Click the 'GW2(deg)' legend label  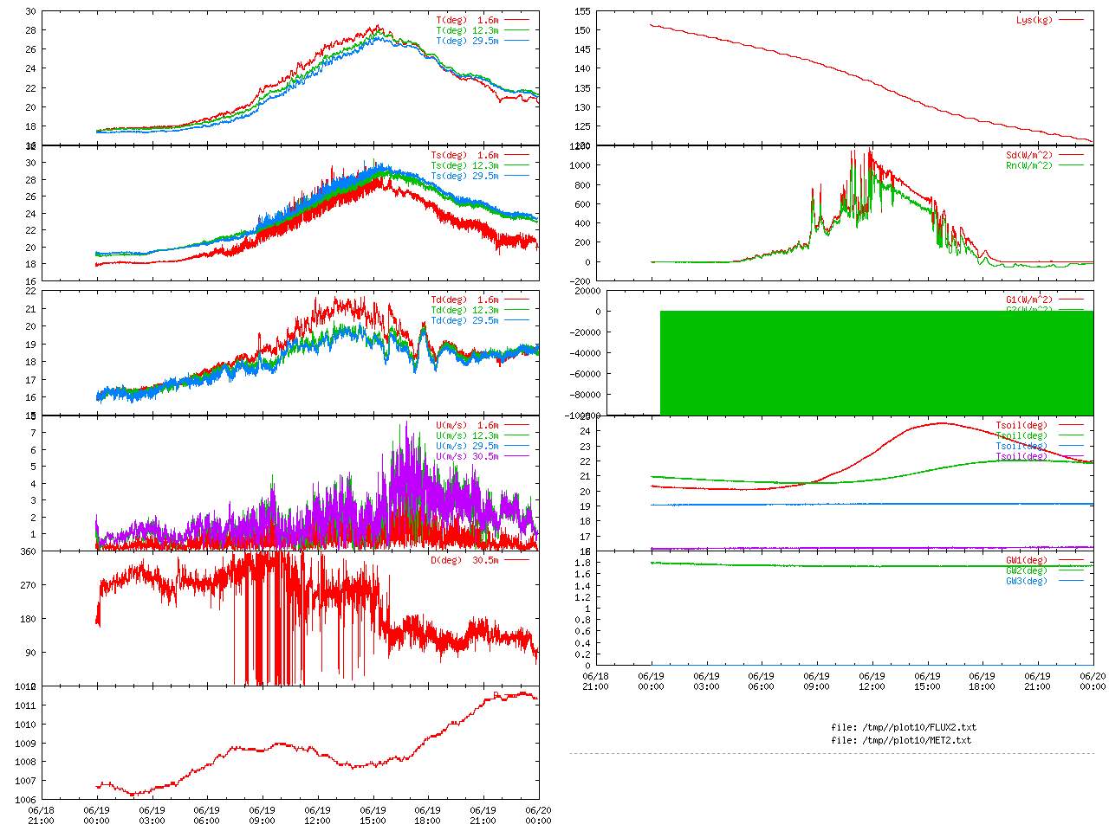pos(1027,570)
